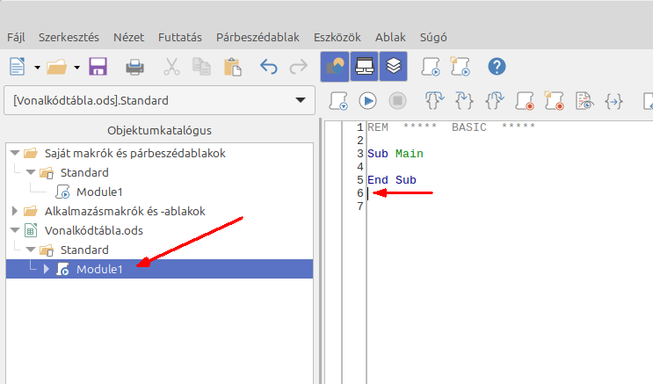Collapse Standard library under Vonalkódtábla.ods
The image size is (653, 384).
click(31, 250)
